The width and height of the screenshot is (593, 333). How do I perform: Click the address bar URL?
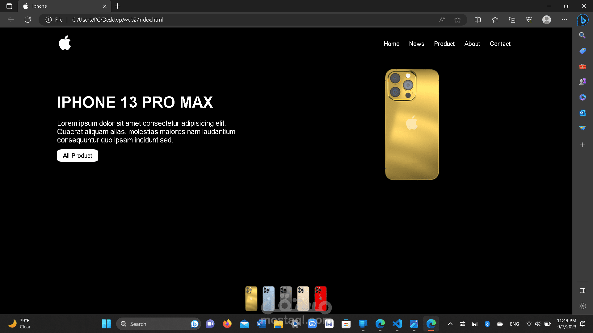coord(117,20)
